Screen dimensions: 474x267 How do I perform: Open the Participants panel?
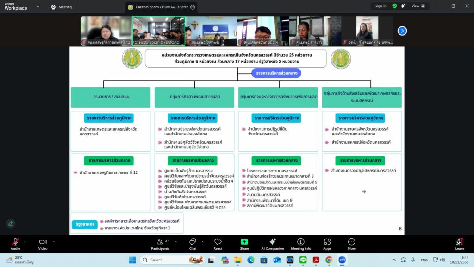[x=160, y=244]
